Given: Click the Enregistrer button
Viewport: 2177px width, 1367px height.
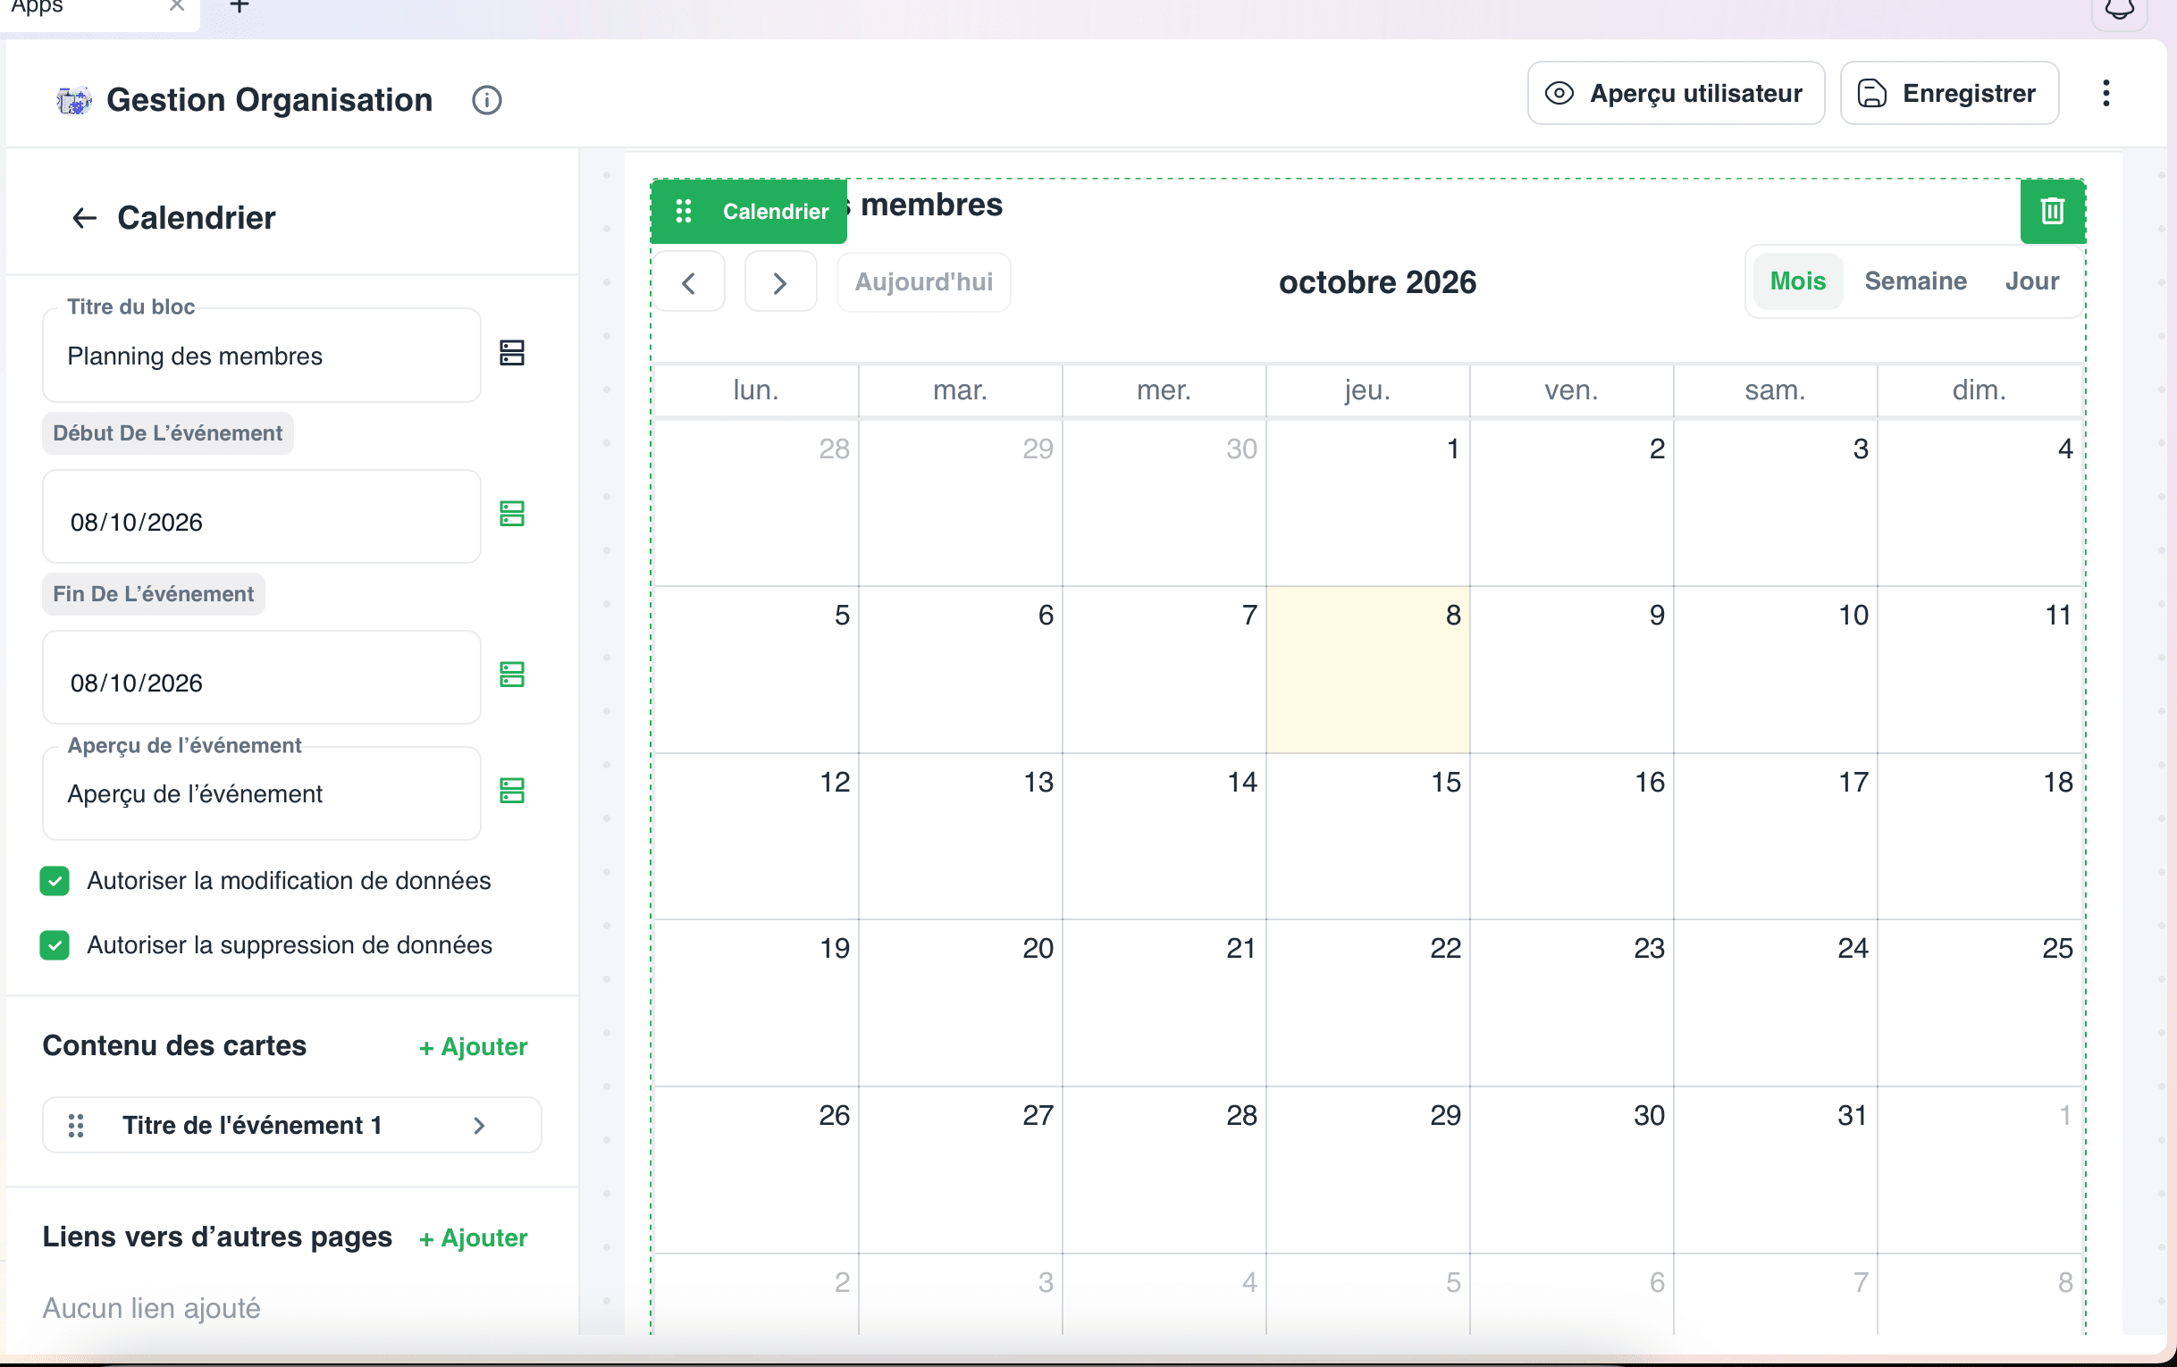Looking at the screenshot, I should click(x=1949, y=93).
